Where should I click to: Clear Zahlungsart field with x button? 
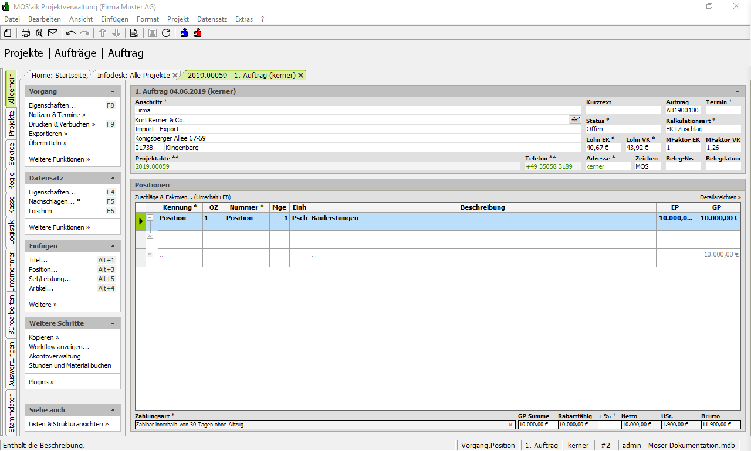[x=510, y=425]
